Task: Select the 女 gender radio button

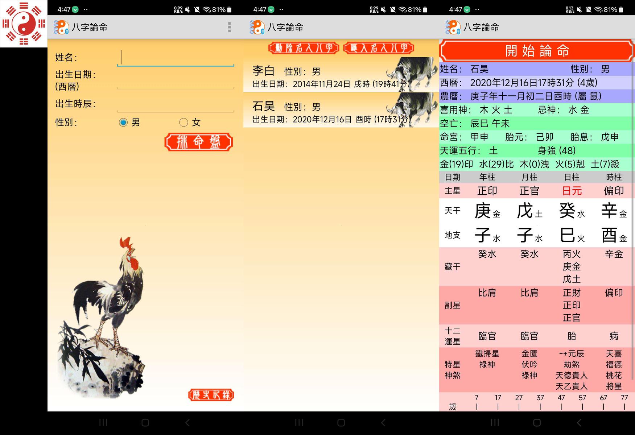Action: pos(184,123)
